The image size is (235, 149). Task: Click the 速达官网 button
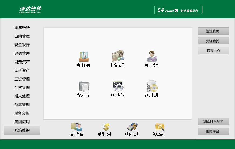coord(214,31)
